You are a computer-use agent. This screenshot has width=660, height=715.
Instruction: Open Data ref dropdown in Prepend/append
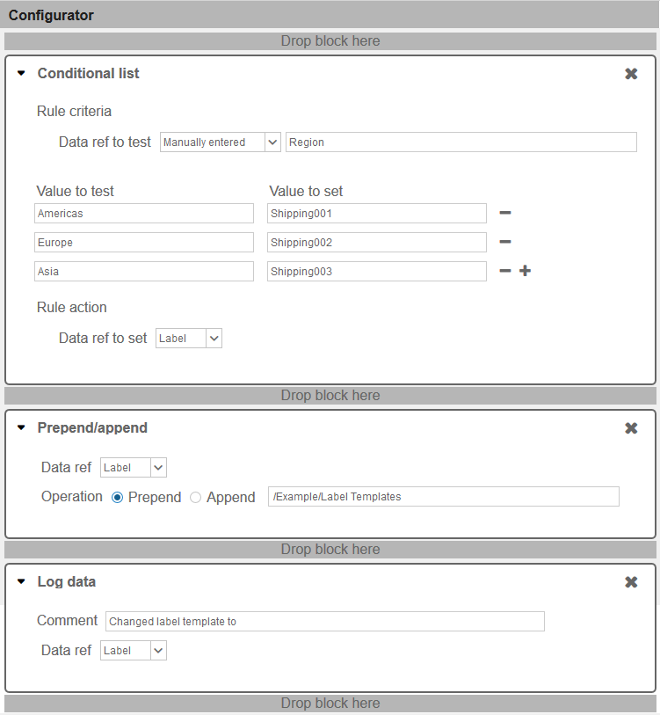(134, 468)
